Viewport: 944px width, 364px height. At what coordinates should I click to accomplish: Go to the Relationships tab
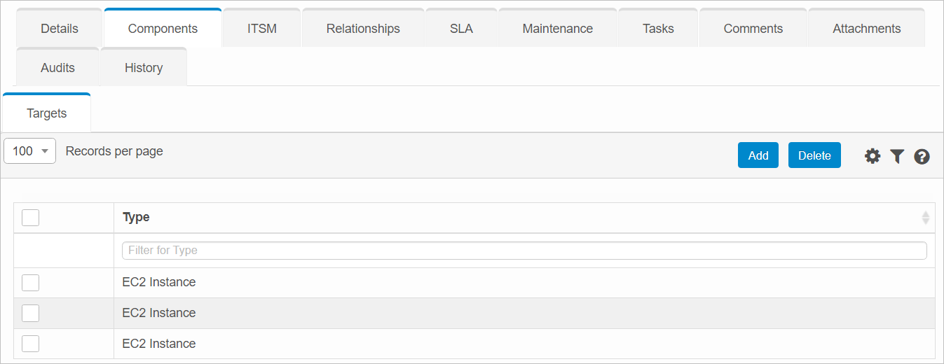point(363,29)
